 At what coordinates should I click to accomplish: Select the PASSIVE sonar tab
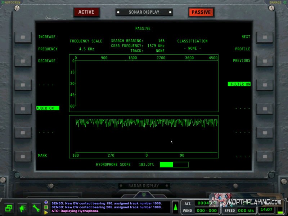coord(201,12)
